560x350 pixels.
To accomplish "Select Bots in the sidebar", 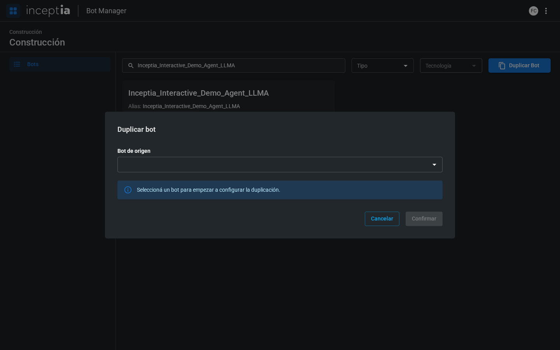I will [x=60, y=64].
